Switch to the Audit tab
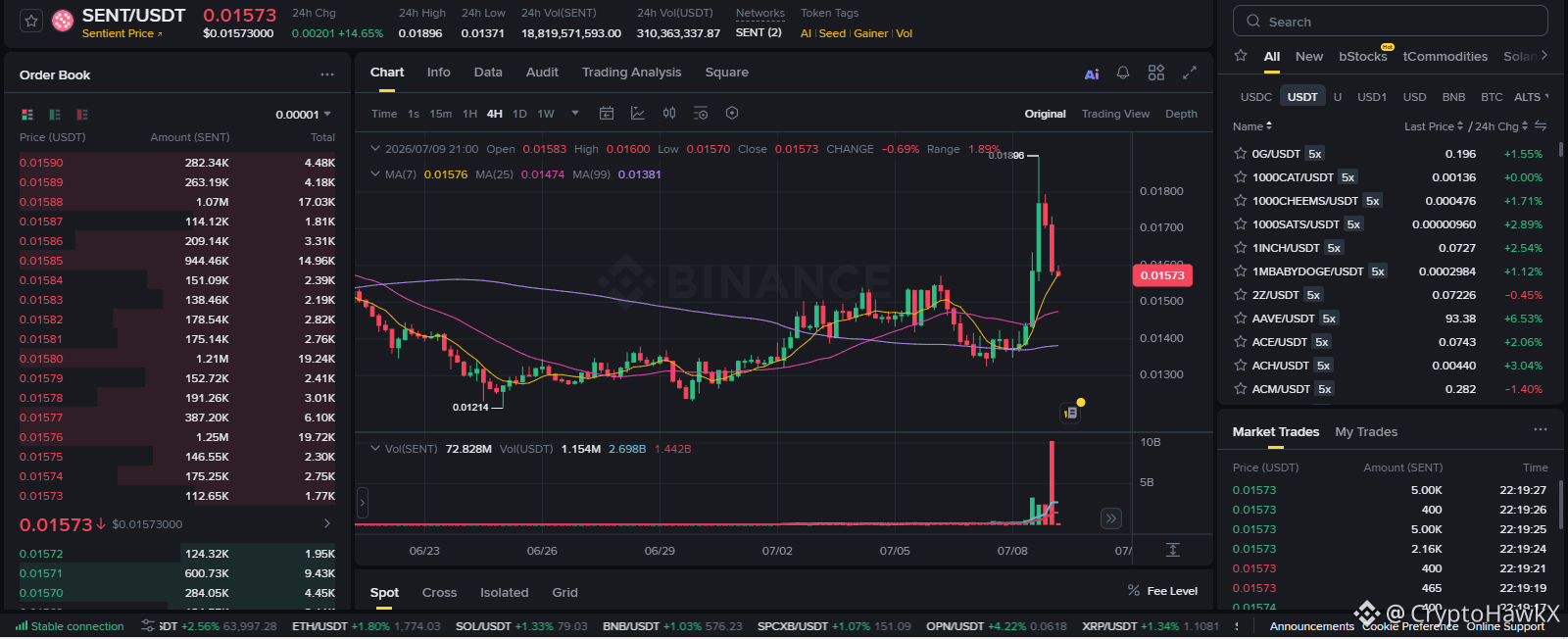Image resolution: width=1568 pixels, height=639 pixels. 542,73
